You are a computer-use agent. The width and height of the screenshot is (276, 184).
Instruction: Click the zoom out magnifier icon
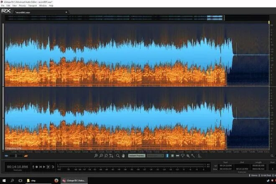(101, 156)
